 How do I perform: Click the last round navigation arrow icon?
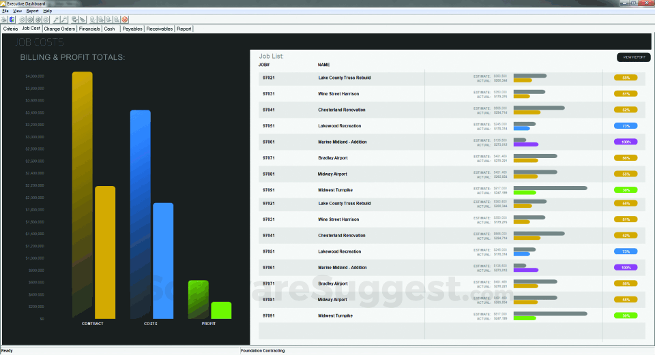[x=46, y=20]
